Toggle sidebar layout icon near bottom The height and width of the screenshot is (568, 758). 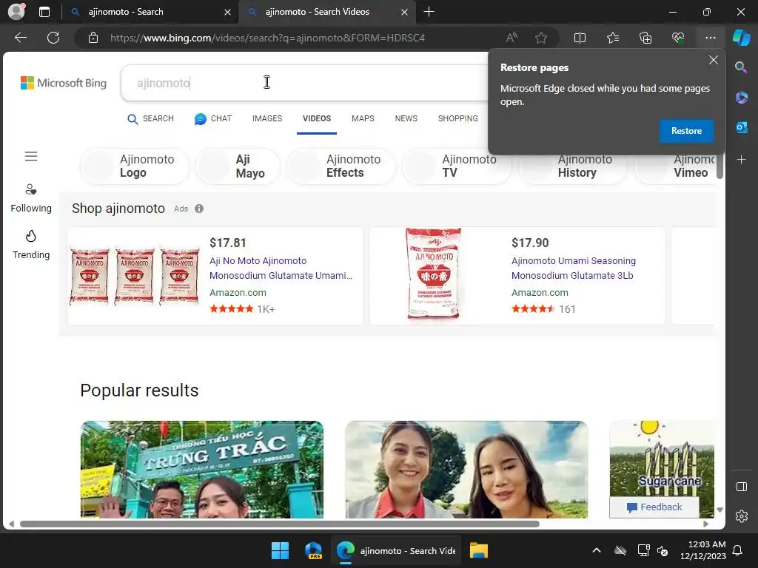741,487
